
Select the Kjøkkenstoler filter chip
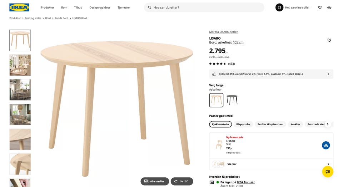tap(220, 124)
